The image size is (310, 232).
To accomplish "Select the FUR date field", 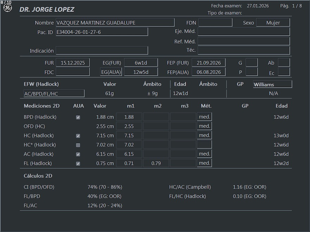I will (x=73, y=63).
